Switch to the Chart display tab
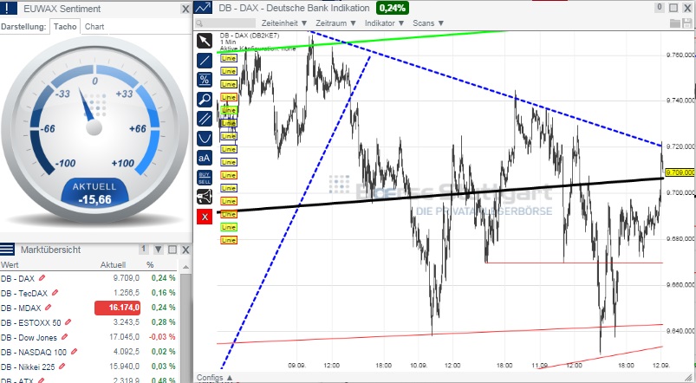 pyautogui.click(x=94, y=26)
